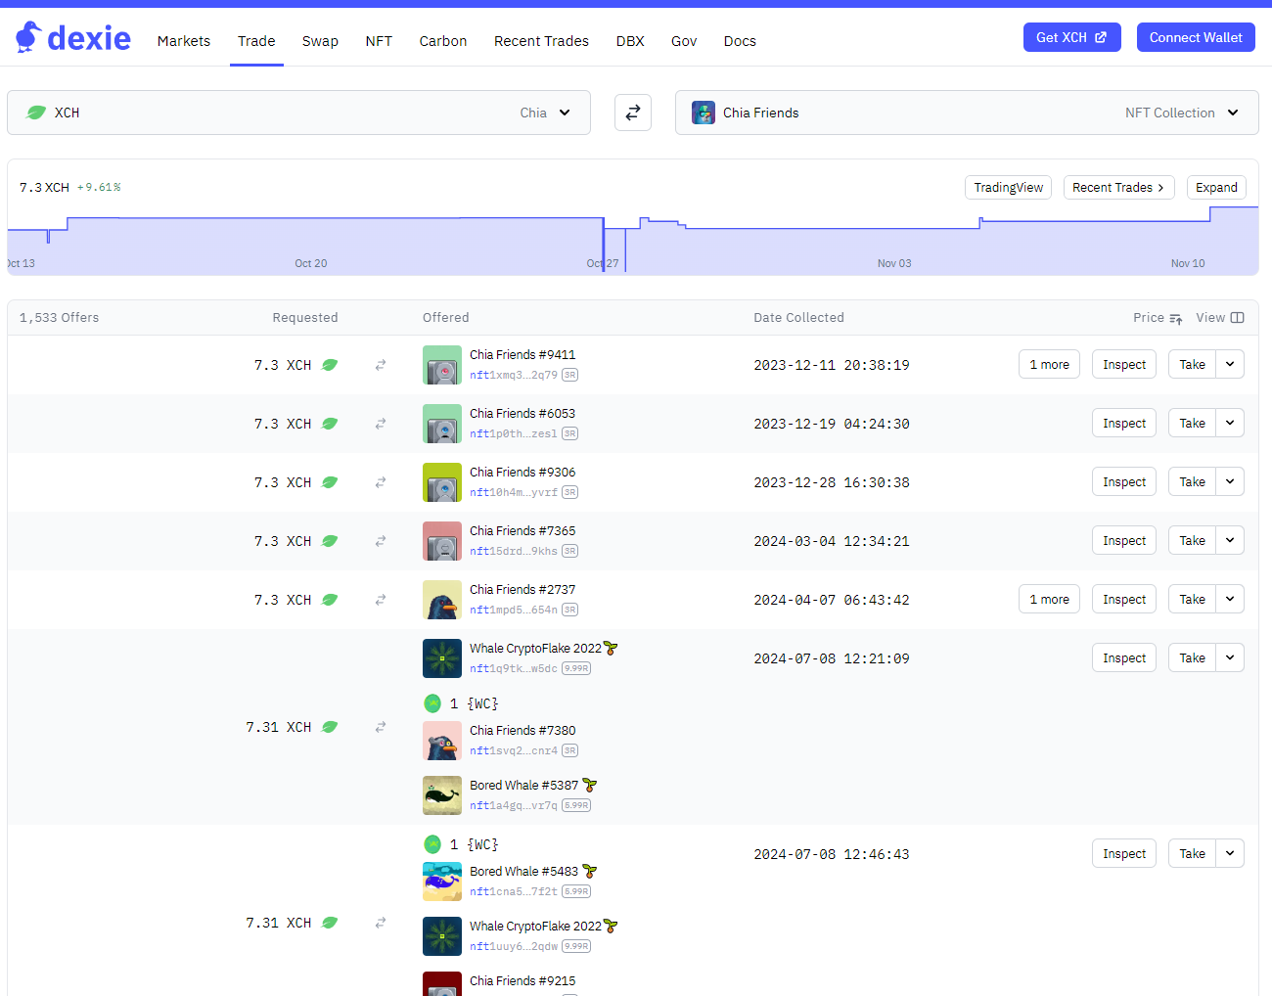Click the swap arrows in the #9306 row
The height and width of the screenshot is (996, 1272).
[x=381, y=482]
